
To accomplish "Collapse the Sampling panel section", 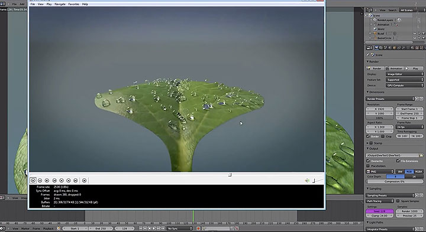I will click(x=368, y=188).
